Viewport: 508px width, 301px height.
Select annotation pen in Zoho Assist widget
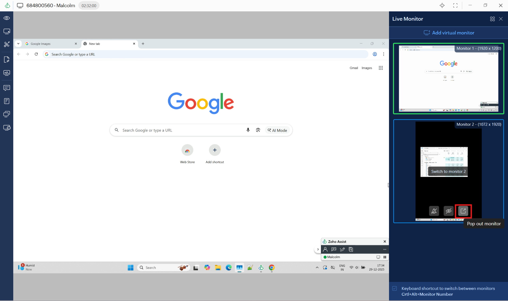[342, 249]
